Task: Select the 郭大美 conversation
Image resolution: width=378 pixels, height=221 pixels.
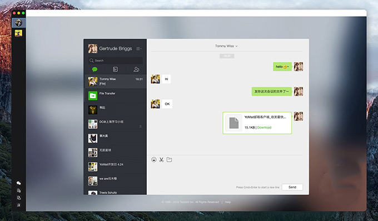Action: point(115,138)
